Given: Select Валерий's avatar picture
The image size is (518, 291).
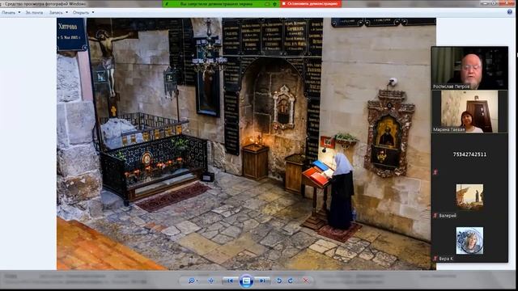Looking at the screenshot, I should point(469,197).
